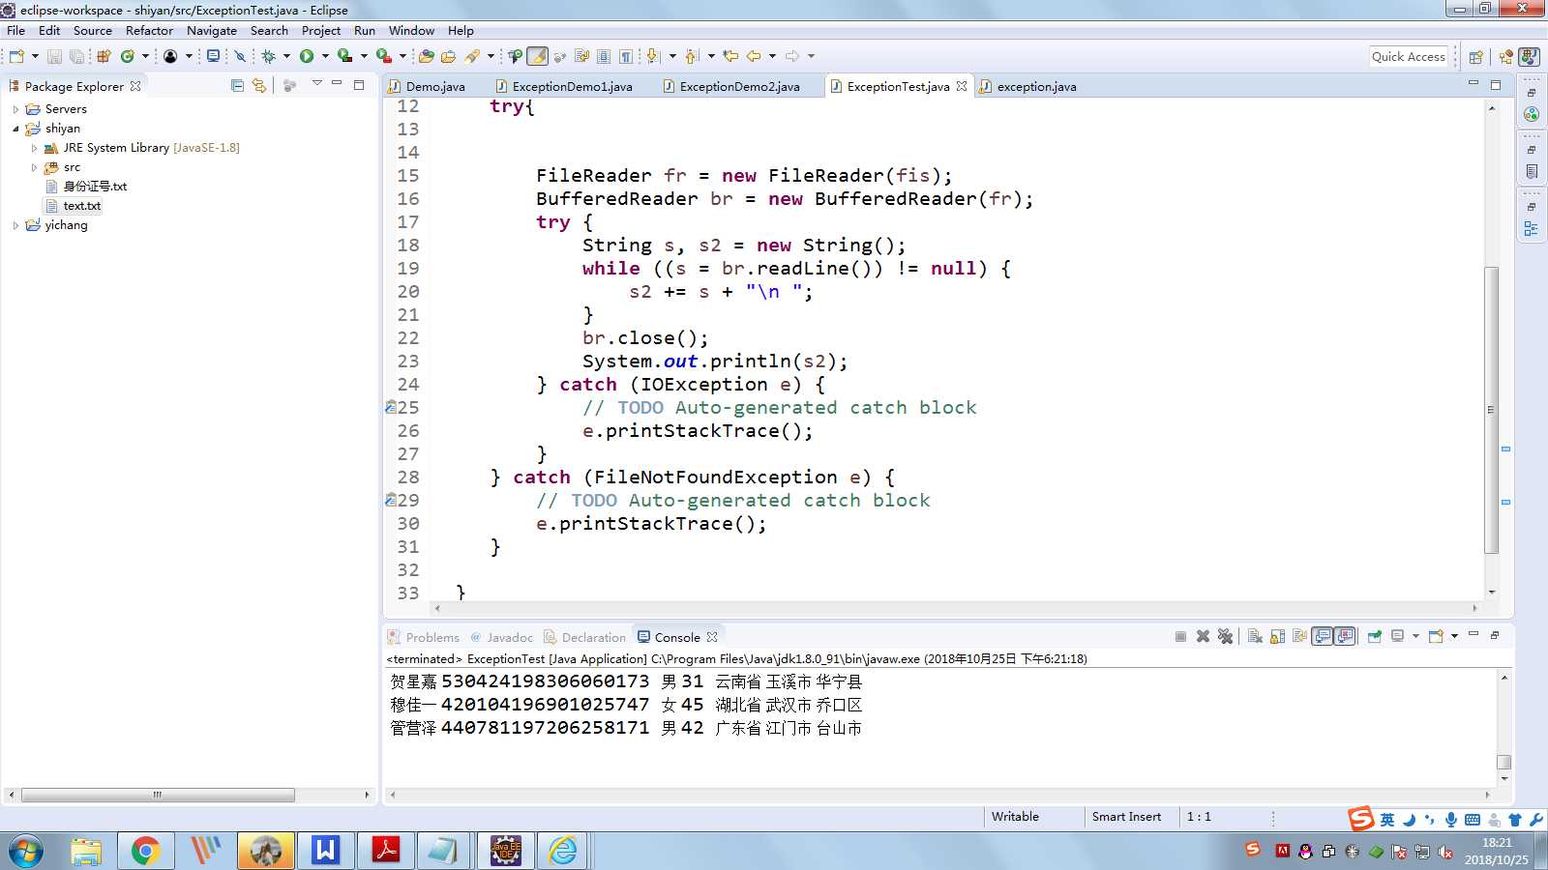The width and height of the screenshot is (1548, 870).
Task: Open Internet Explorer from taskbar
Action: 563,851
